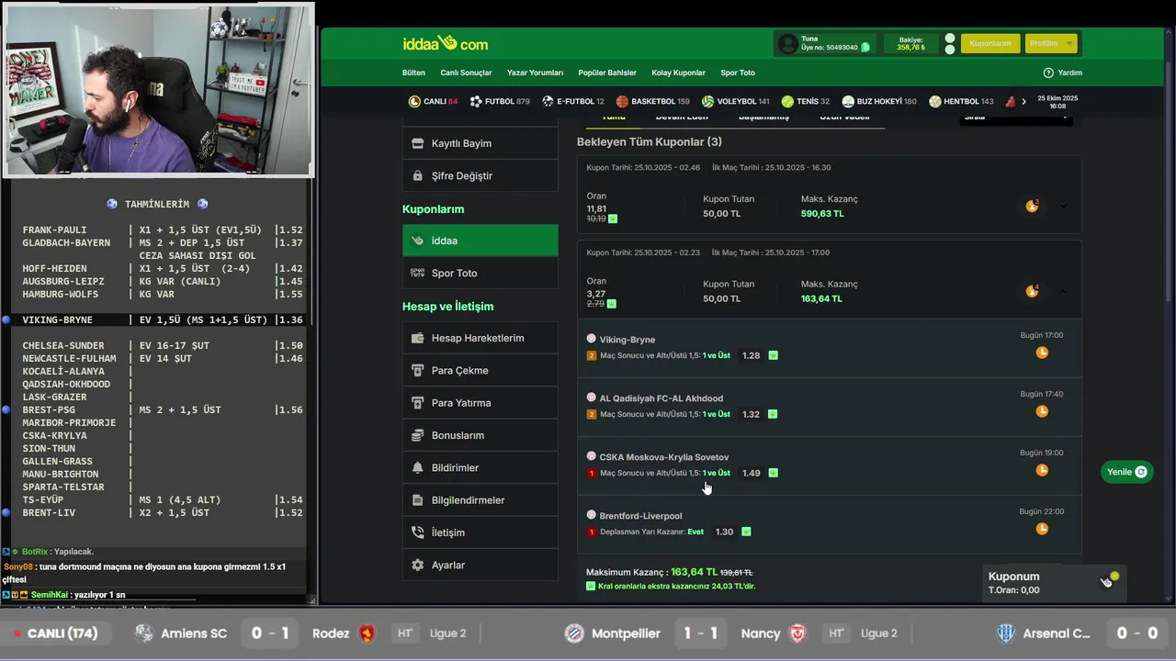Click the crown icon next to odds 1.49
1176x661 pixels.
click(773, 473)
